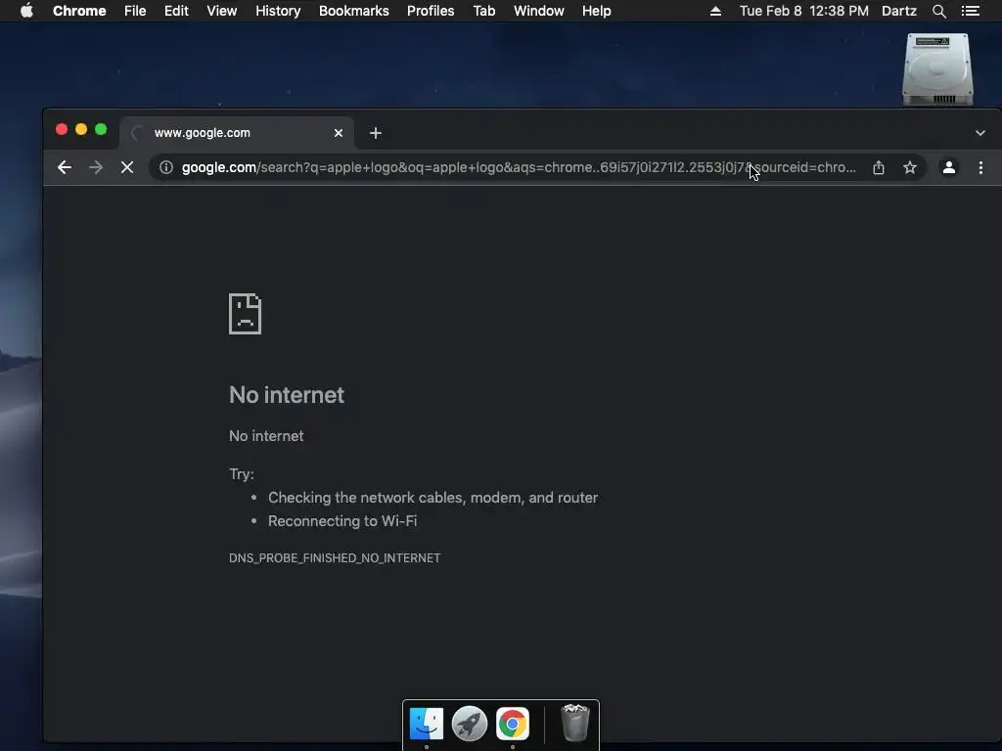
Task: Open the Chrome profile avatar icon
Action: 949,167
